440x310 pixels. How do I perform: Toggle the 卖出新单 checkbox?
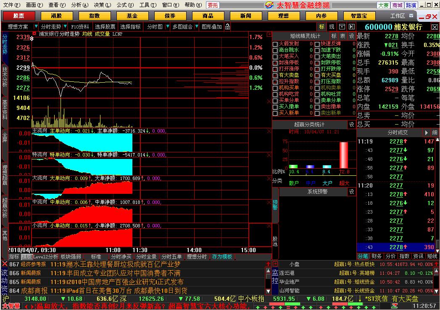[317, 113]
